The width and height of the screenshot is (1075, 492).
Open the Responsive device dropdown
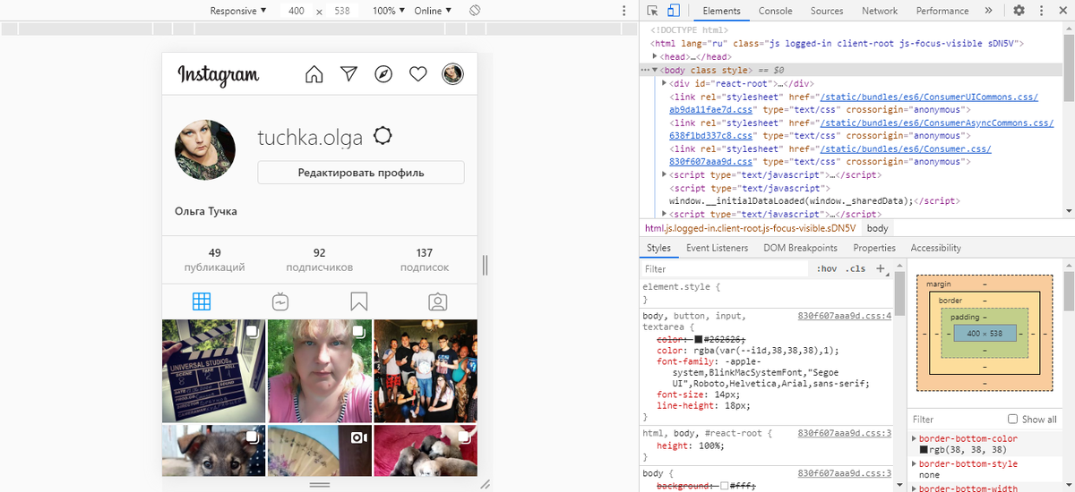tap(238, 11)
